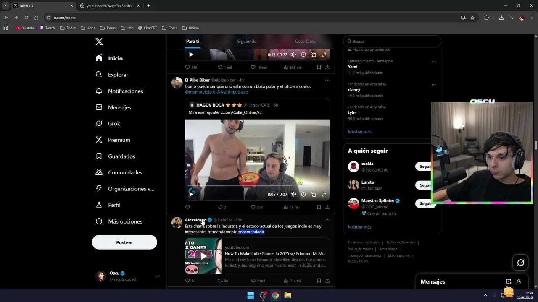Open Mensajes in the sidebar
538x302 pixels.
coord(113,107)
